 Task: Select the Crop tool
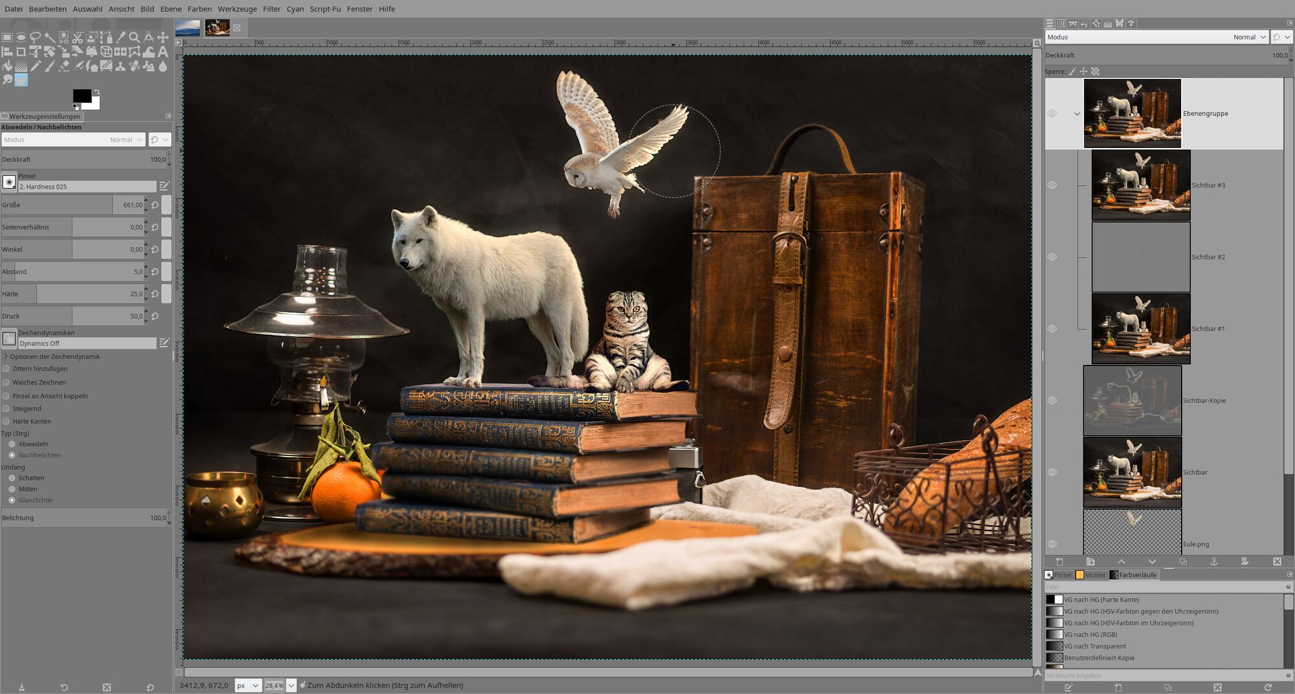(21, 52)
